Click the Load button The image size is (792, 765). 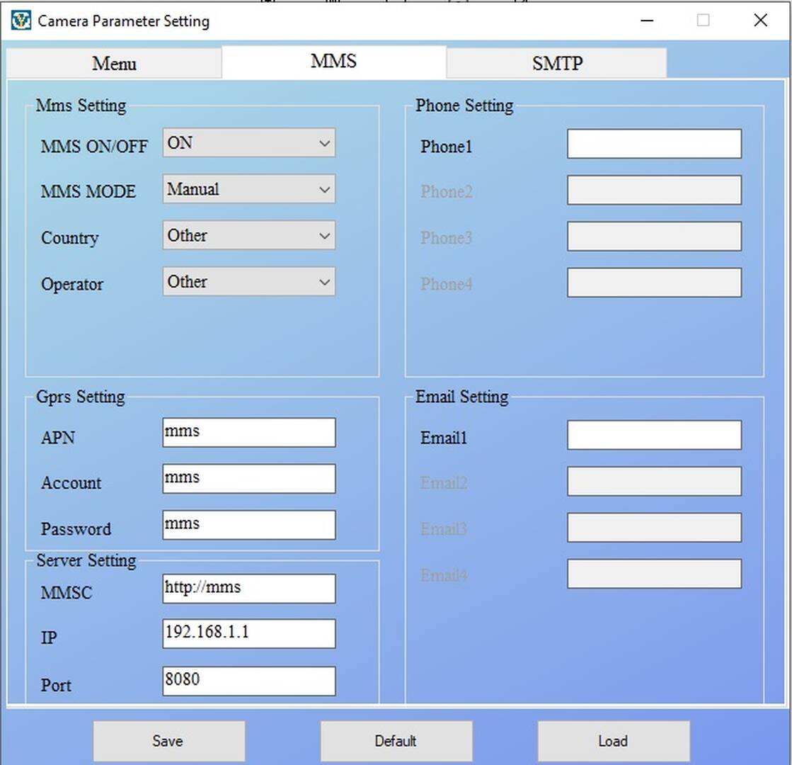pyautogui.click(x=613, y=741)
